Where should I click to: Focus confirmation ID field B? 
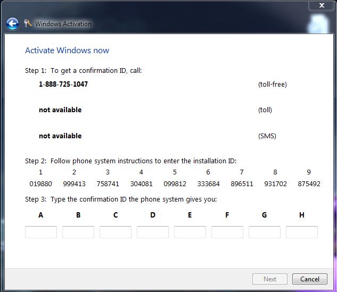(x=78, y=232)
